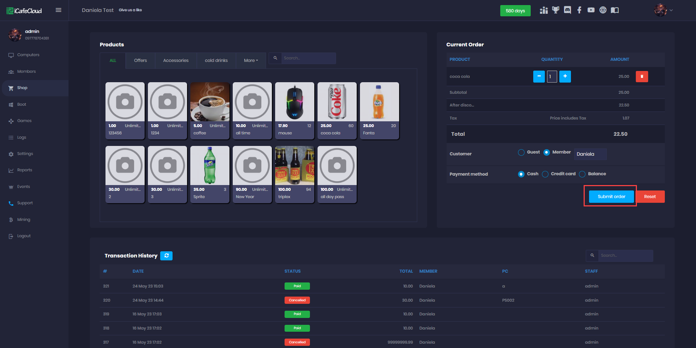Image resolution: width=696 pixels, height=348 pixels.
Task: Expand the More product categories dropdown
Action: pos(251,60)
